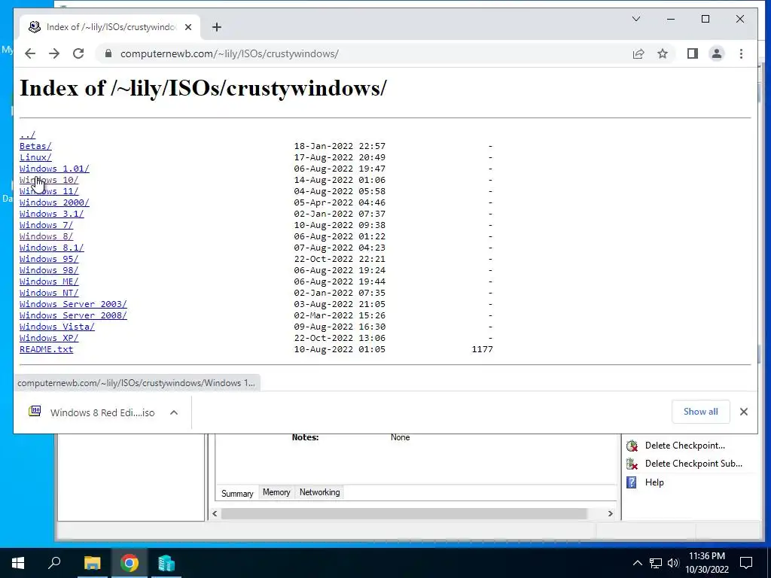View site security lock info
The height and width of the screenshot is (578, 771).
pos(108,53)
